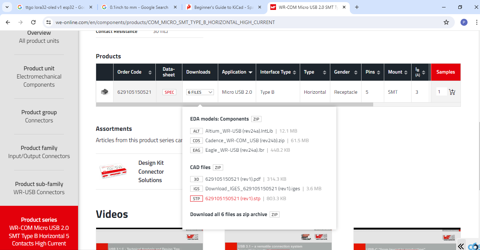480x250 pixels.
Task: Sort by Gender column
Action: point(355,72)
